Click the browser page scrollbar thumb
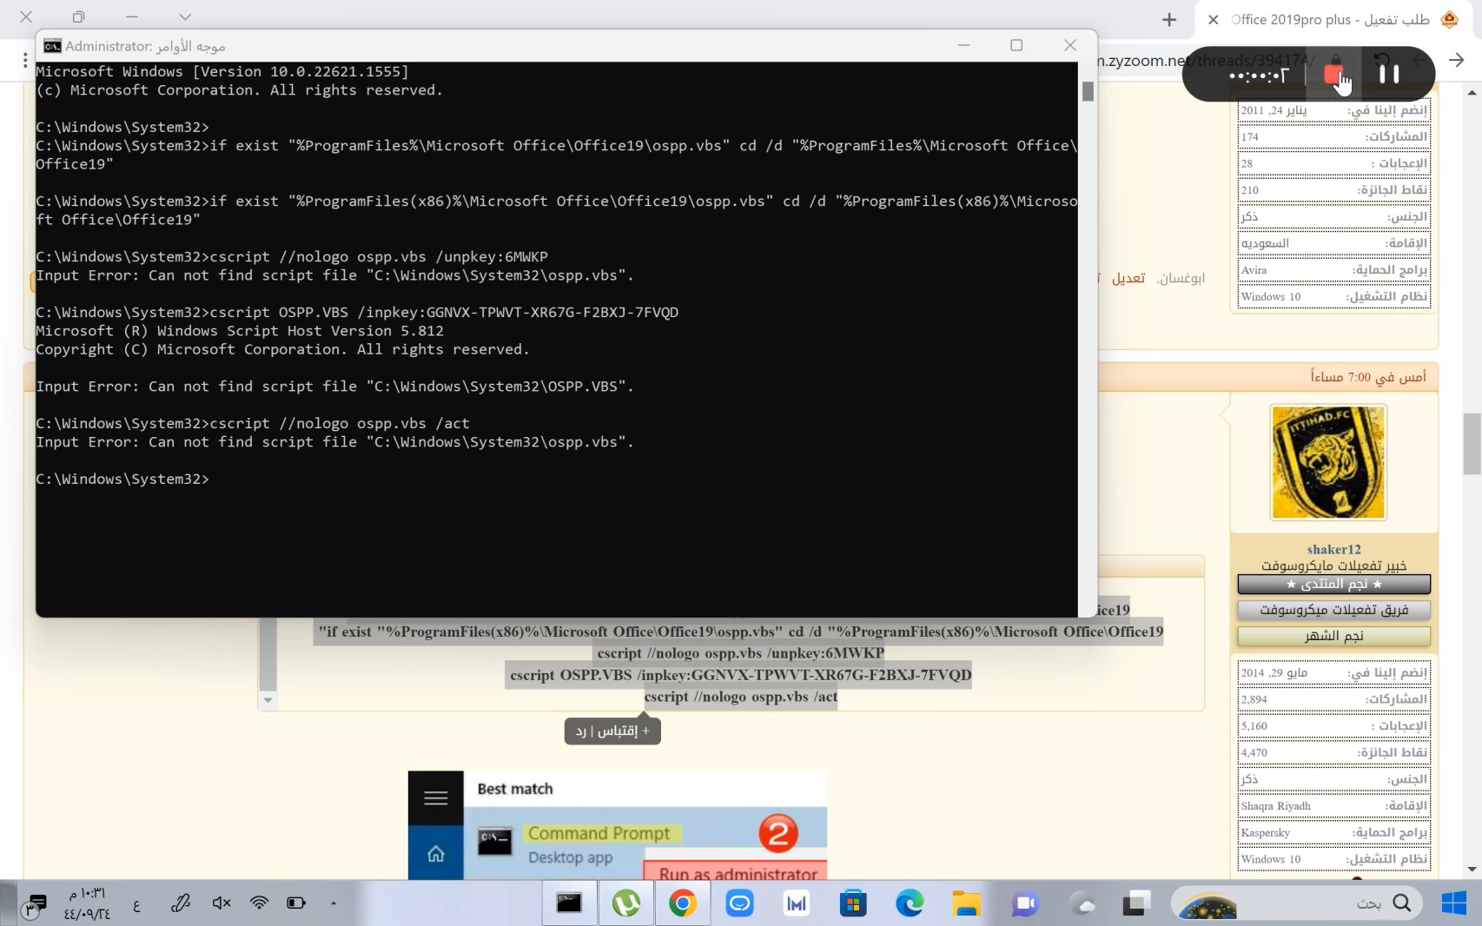 tap(1472, 444)
